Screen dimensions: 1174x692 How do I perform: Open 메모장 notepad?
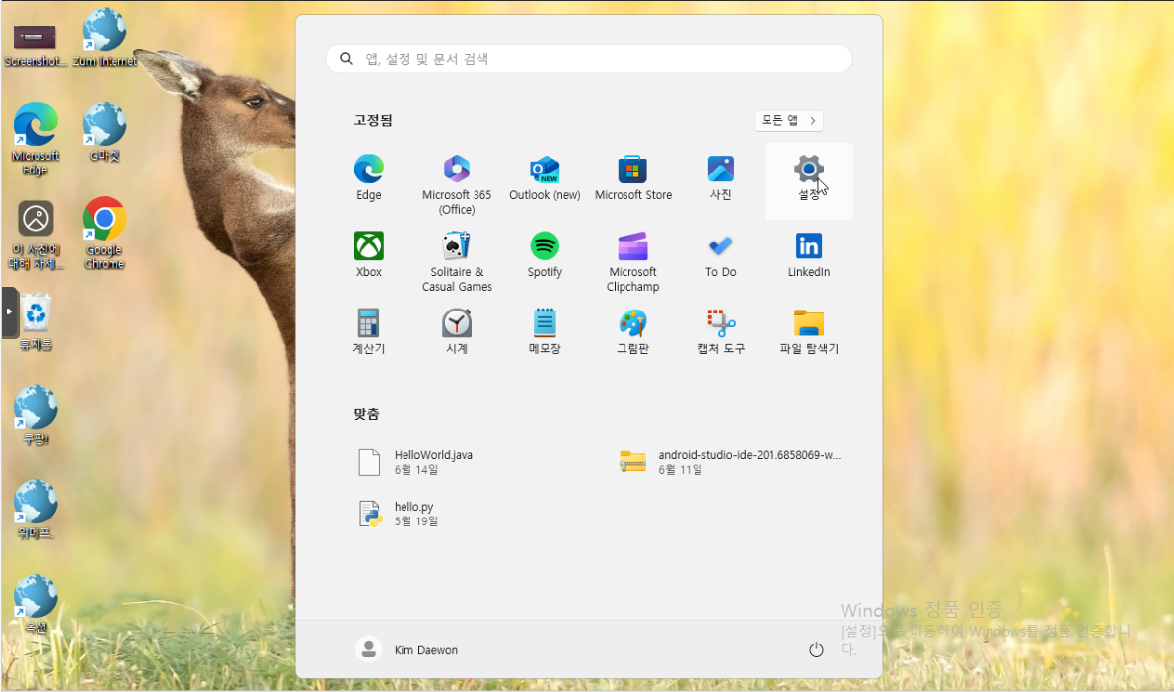[545, 331]
